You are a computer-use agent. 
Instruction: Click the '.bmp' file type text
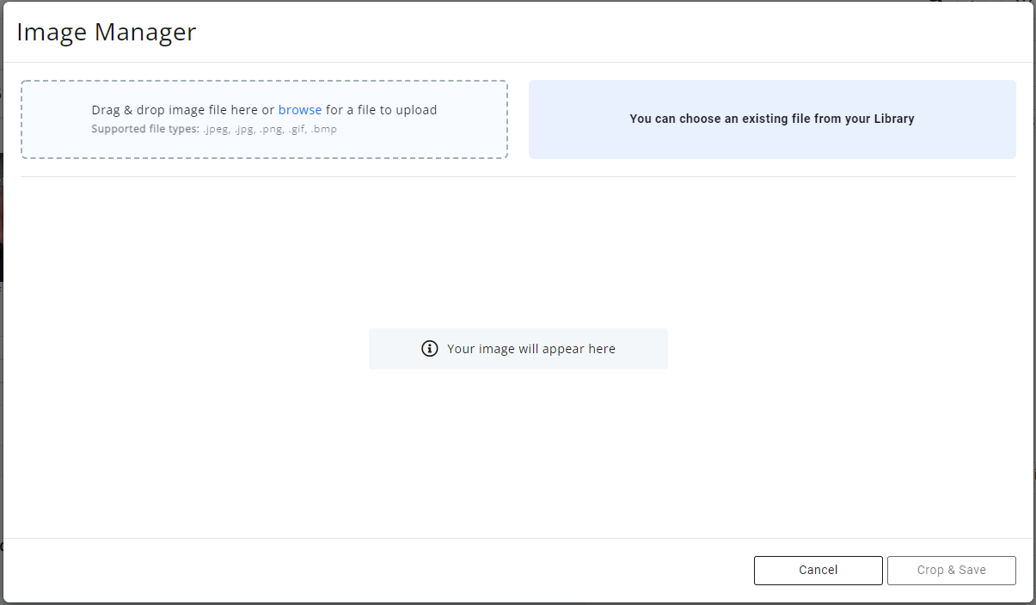click(323, 130)
